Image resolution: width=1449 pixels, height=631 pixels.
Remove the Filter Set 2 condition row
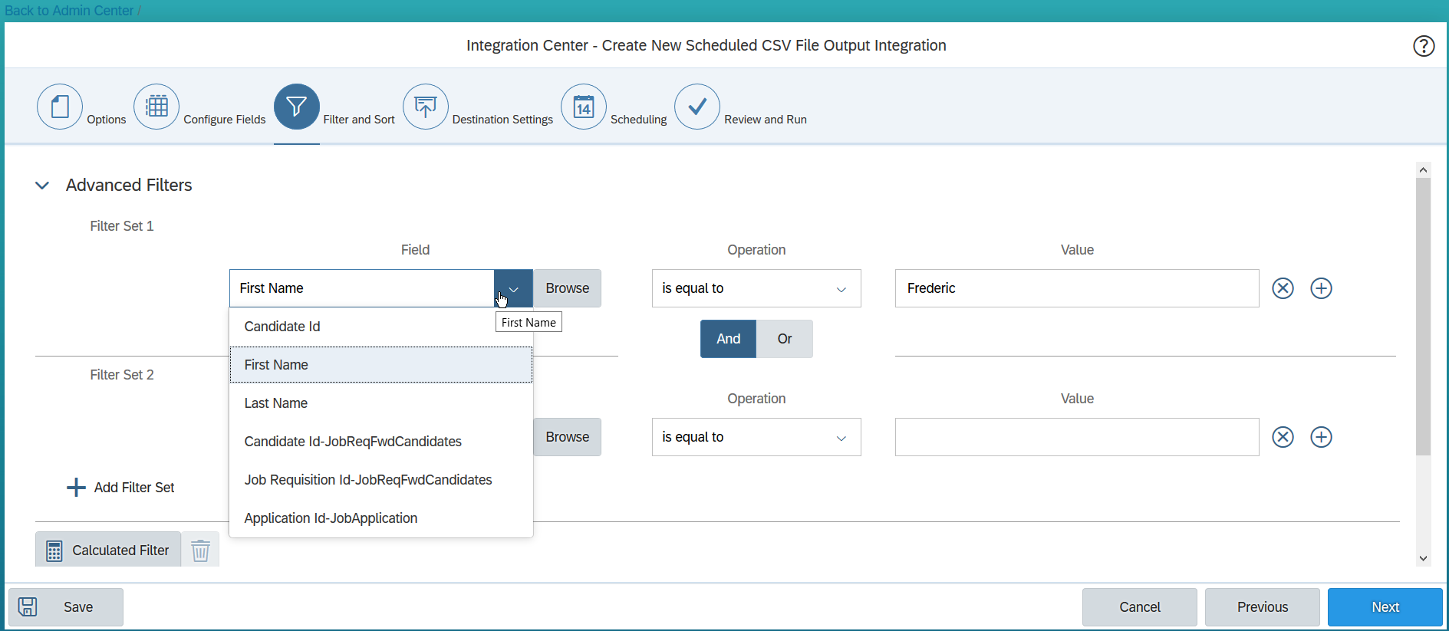click(x=1283, y=437)
